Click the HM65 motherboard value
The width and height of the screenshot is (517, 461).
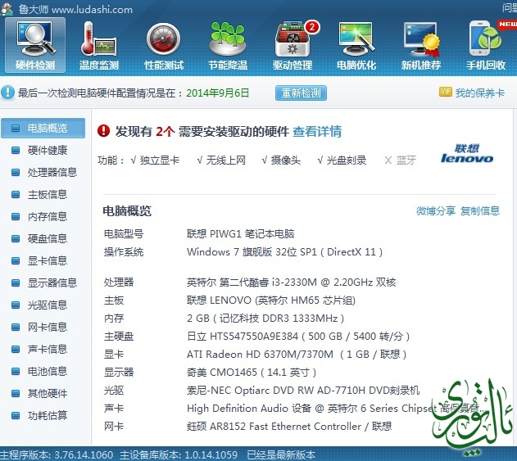click(x=271, y=301)
